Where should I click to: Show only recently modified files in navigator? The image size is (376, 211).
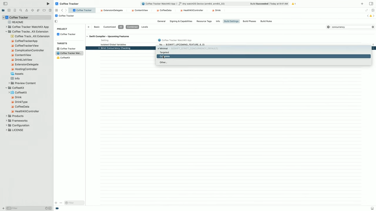pyautogui.click(x=46, y=208)
